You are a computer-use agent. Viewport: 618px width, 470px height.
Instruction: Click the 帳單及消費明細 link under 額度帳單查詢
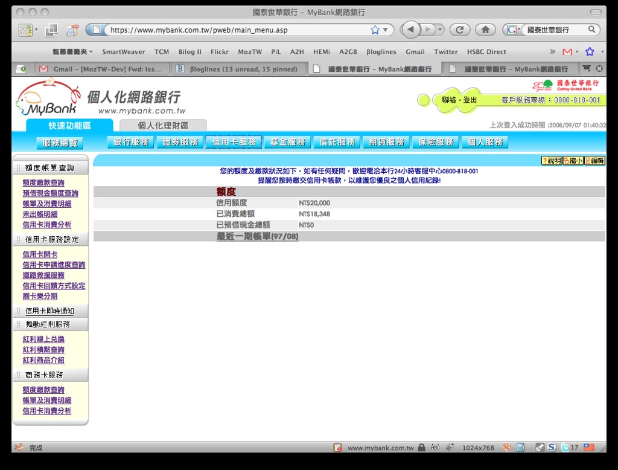tap(47, 204)
